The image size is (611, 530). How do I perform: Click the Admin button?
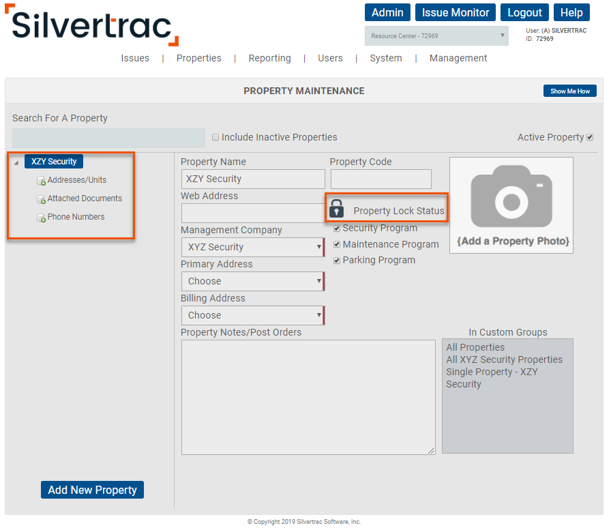coord(387,12)
